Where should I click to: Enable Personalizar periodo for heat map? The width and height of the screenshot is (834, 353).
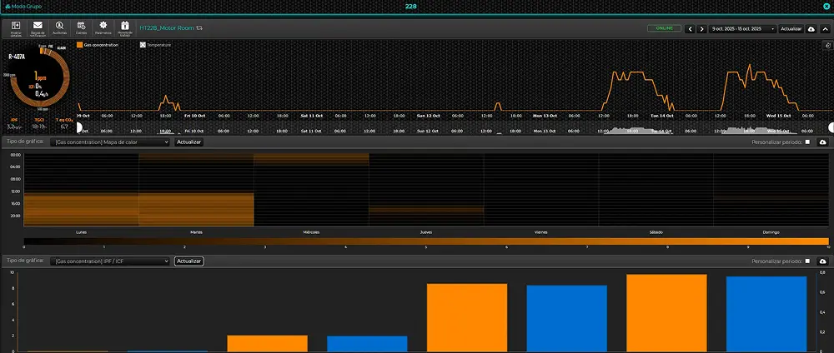click(x=808, y=142)
